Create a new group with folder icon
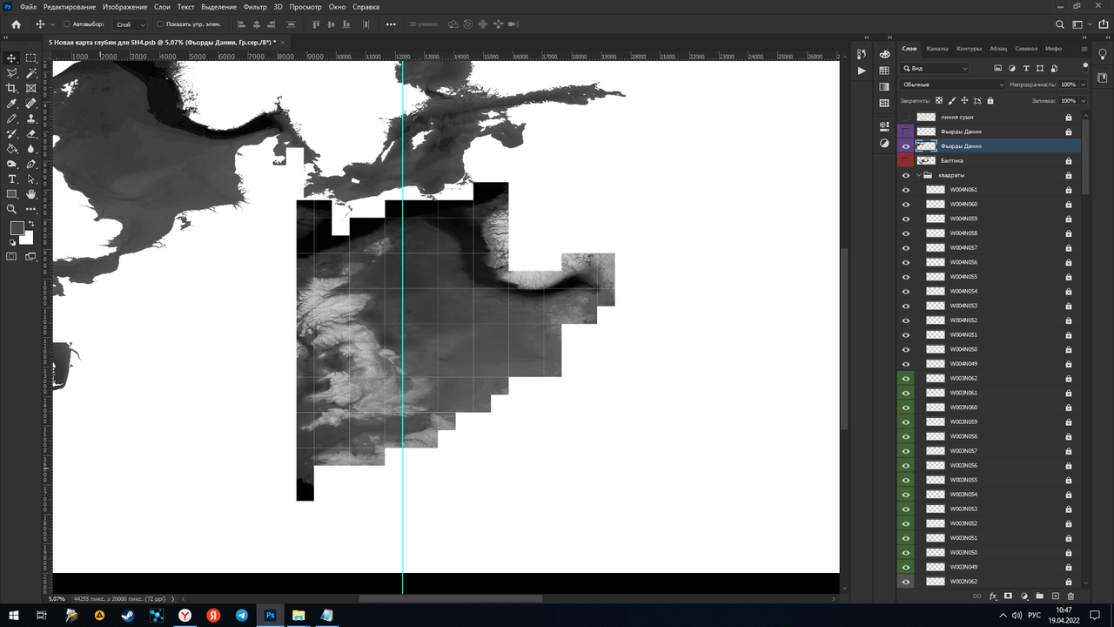1114x627 pixels. coord(1039,597)
